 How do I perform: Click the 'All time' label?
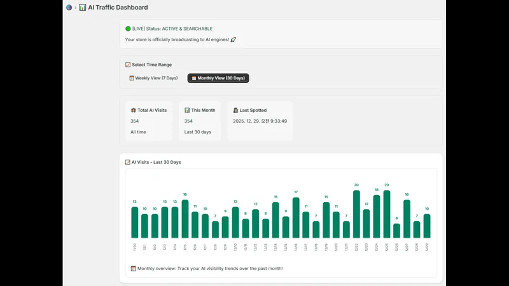point(138,132)
